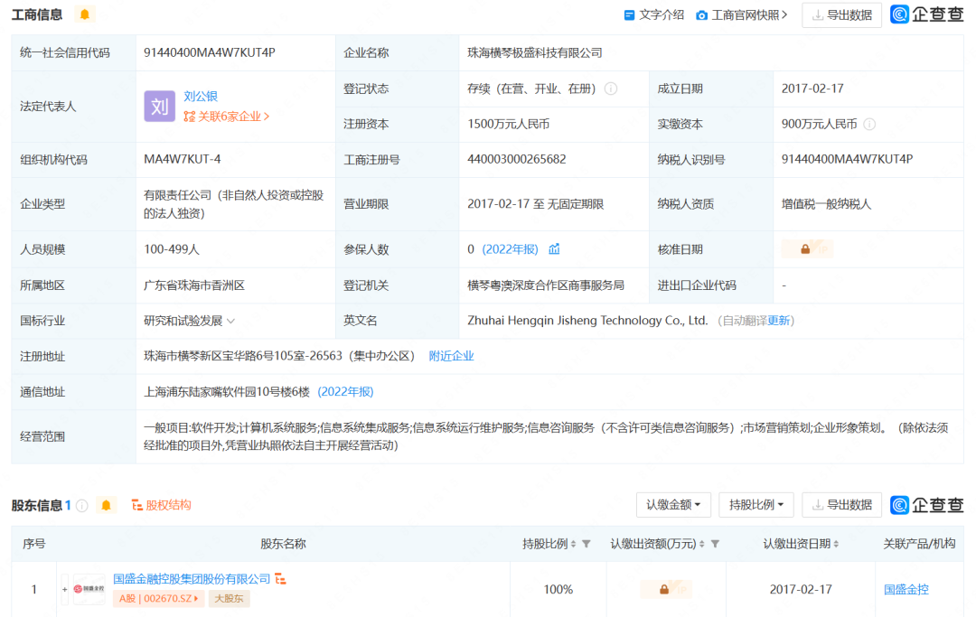The height and width of the screenshot is (617, 976).
Task: Click 导出数据 button in 工商信息 header
Action: [x=841, y=15]
